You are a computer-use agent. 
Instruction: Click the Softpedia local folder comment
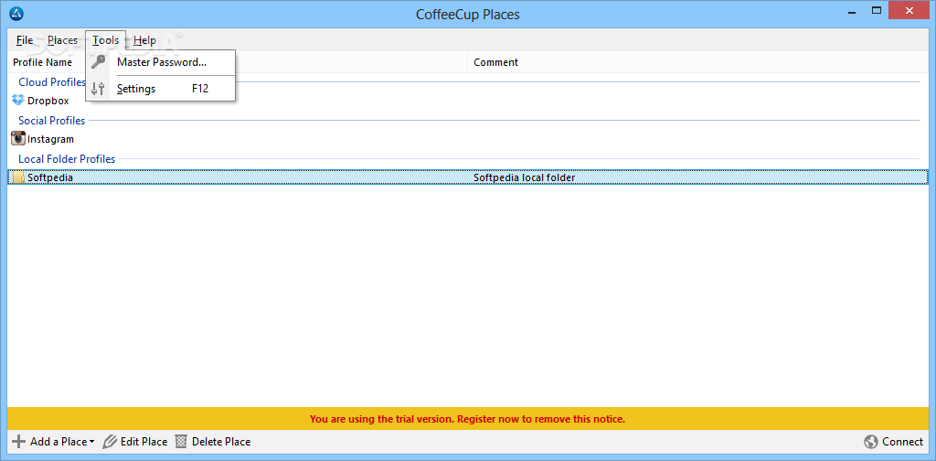524,177
